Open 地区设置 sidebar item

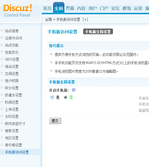click(x=12, y=138)
